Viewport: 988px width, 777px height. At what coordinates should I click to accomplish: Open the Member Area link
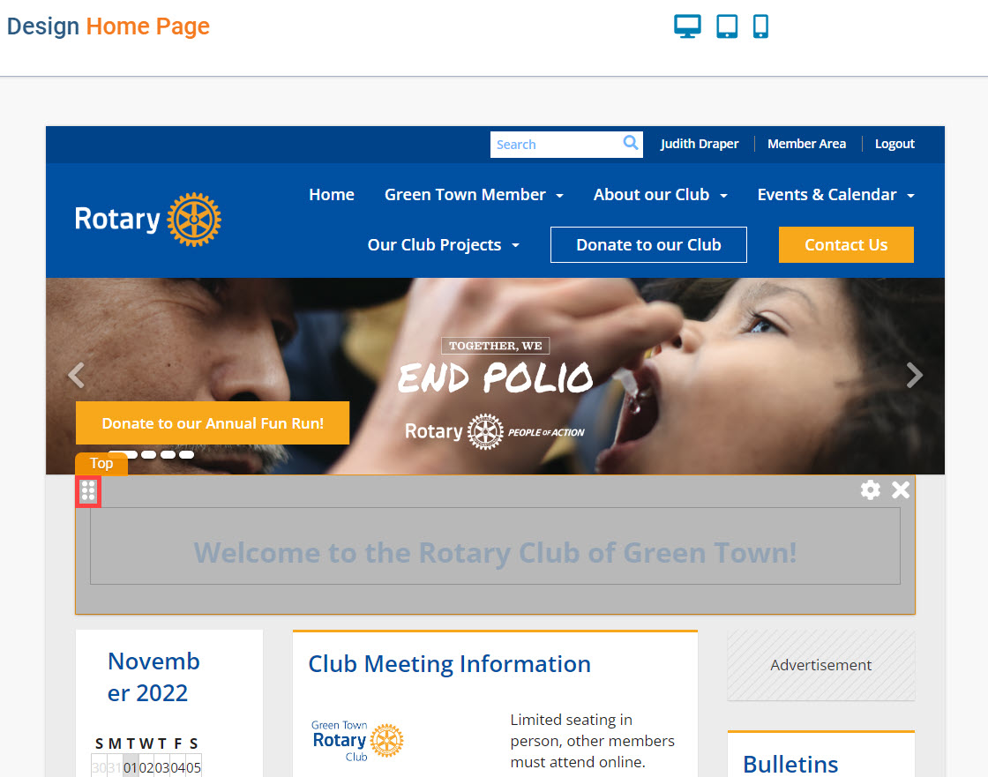pyautogui.click(x=806, y=144)
